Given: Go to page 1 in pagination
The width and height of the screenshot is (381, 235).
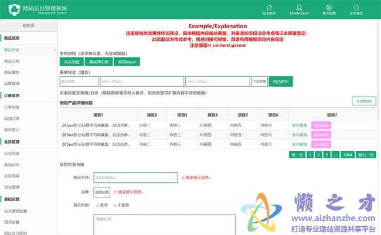Looking at the screenshot, I should point(310,155).
